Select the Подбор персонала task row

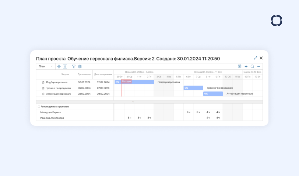pyautogui.click(x=75, y=82)
